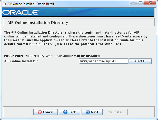Close the AIP Online Installer window

tap(150, 3)
